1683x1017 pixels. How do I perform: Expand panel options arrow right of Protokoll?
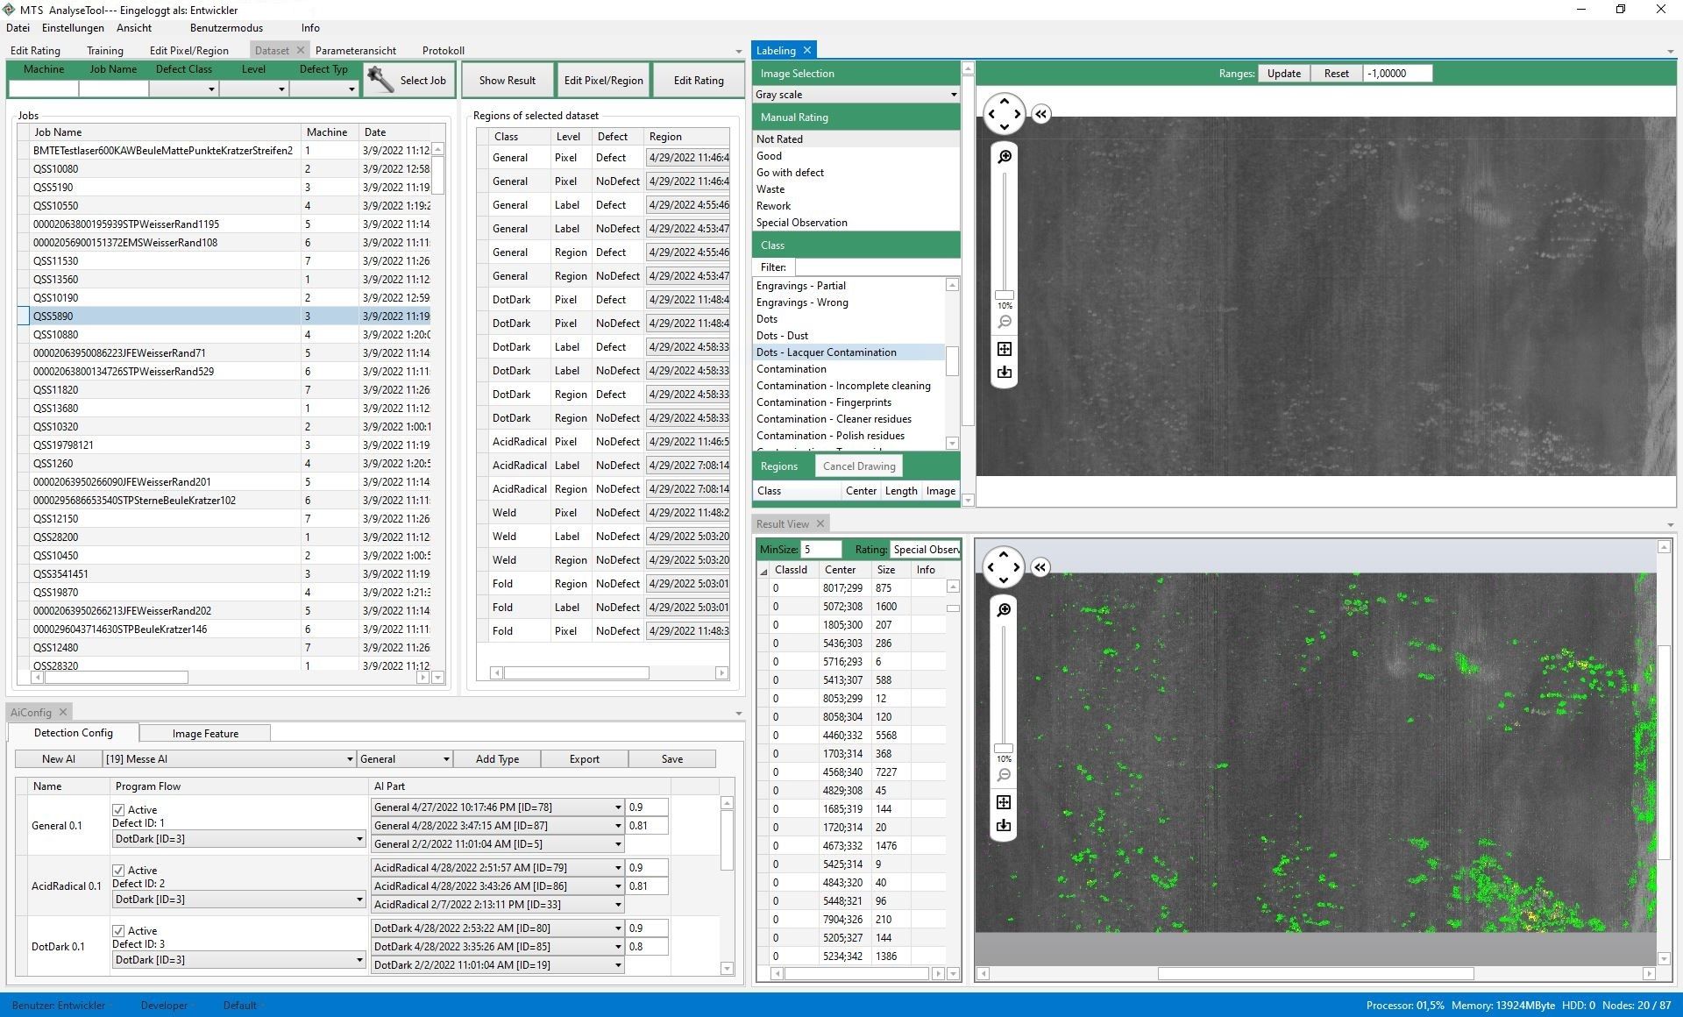[x=739, y=51]
